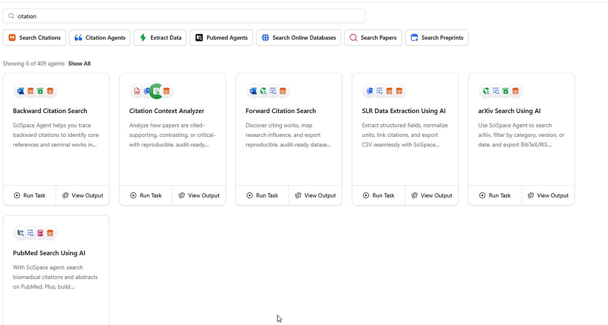
Task: View Output of Citation Context Analyzer
Action: (x=199, y=195)
